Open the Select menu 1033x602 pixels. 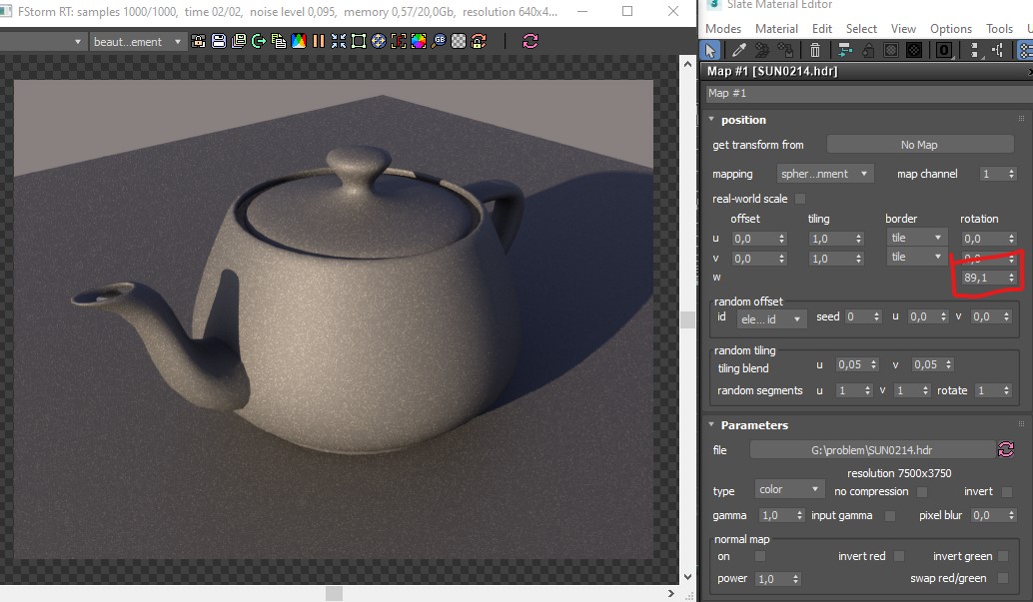tap(862, 28)
